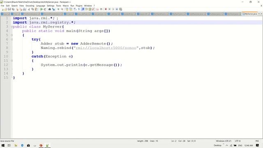Open the Macro menu
Image resolution: width=263 pixels, height=148 pixels.
point(66,6)
